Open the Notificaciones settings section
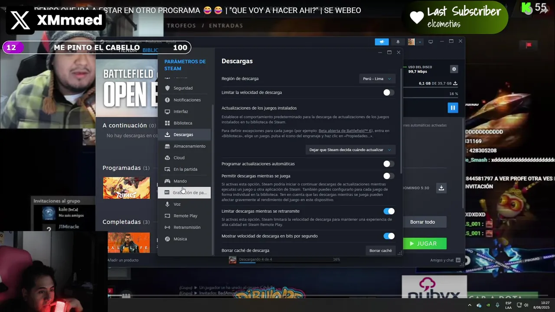Viewport: 555px width, 312px height. [x=184, y=100]
